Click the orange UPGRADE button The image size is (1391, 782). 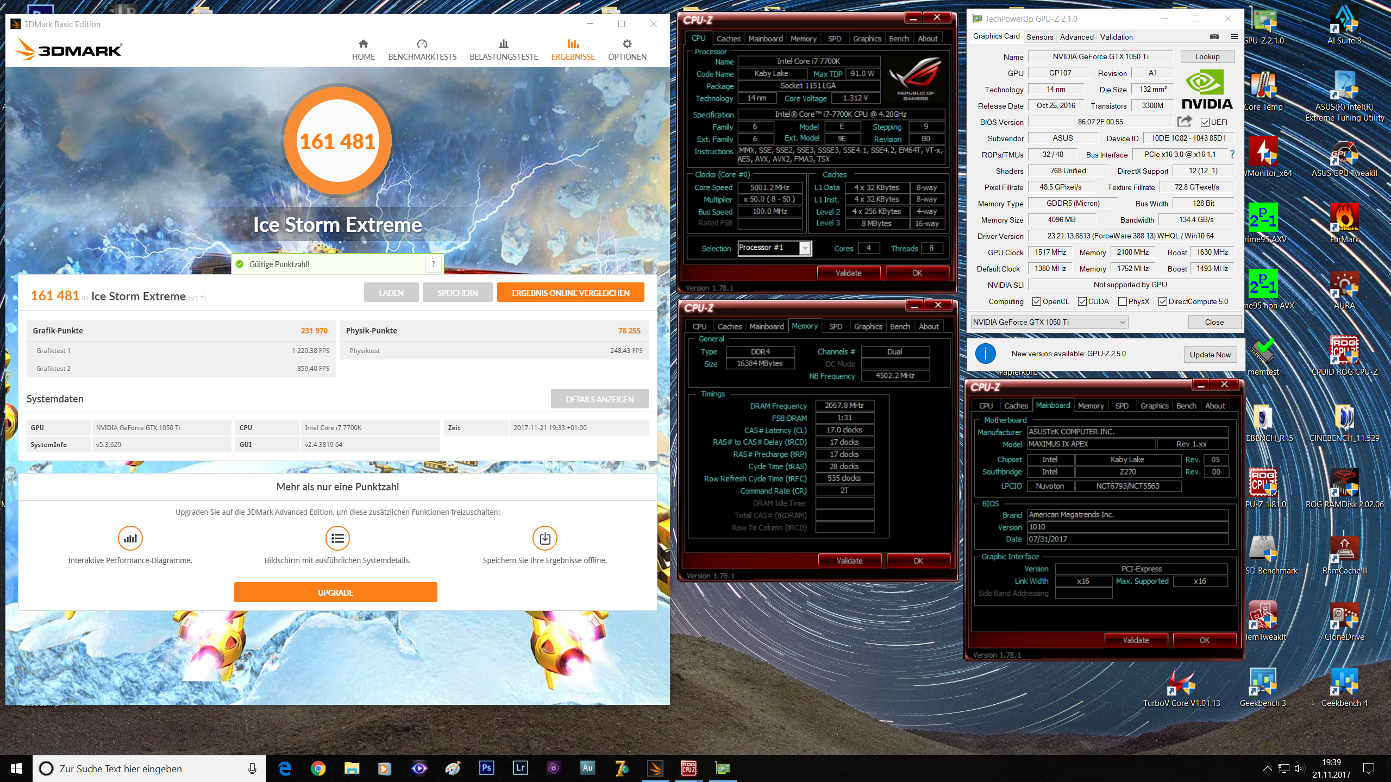click(336, 592)
